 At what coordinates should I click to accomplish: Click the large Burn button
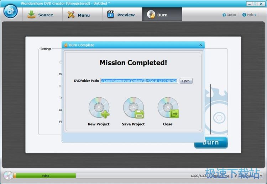coord(211,142)
